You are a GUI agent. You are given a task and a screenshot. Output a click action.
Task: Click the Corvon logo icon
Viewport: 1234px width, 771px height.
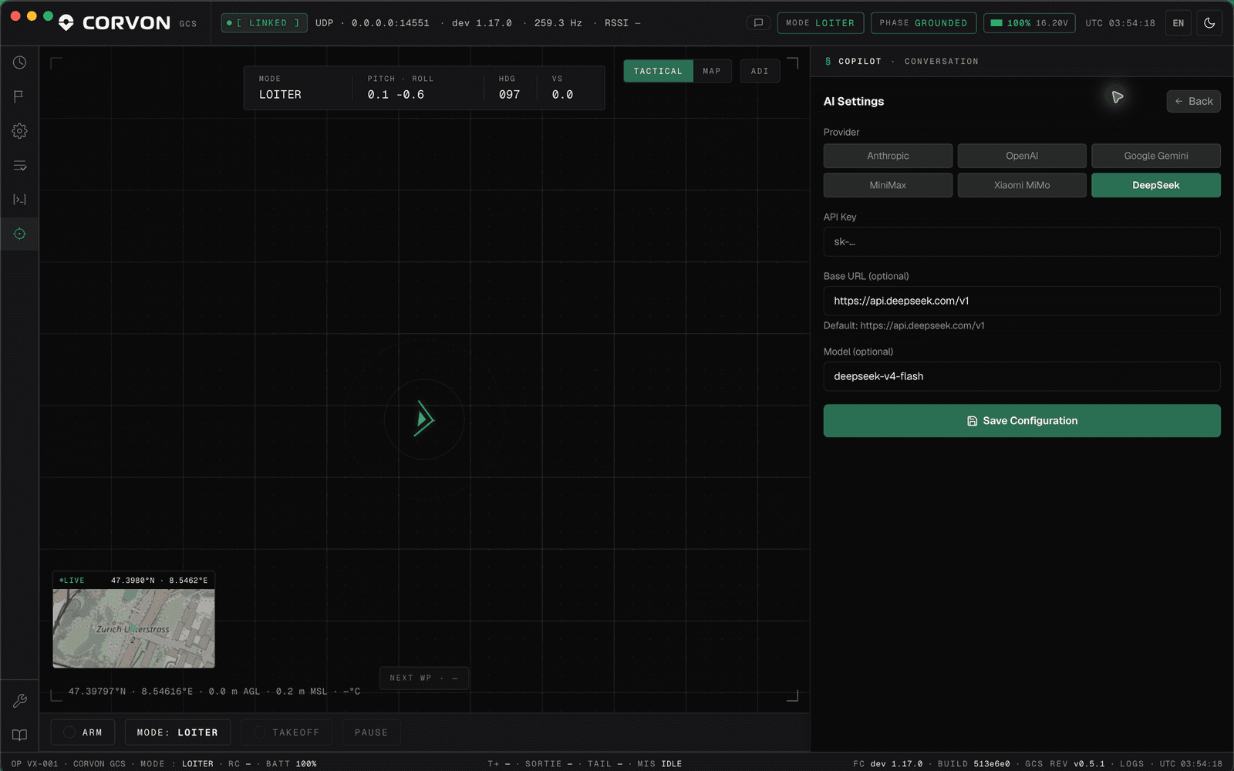[66, 23]
